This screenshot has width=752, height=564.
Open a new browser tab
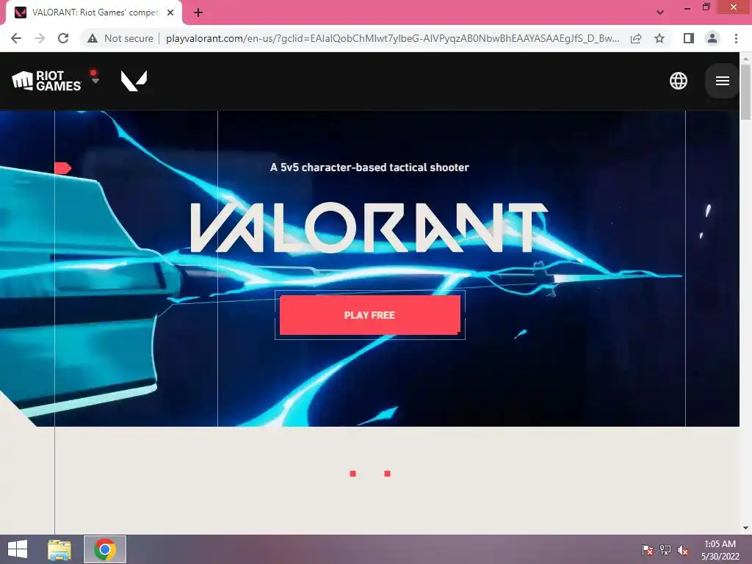tap(198, 12)
